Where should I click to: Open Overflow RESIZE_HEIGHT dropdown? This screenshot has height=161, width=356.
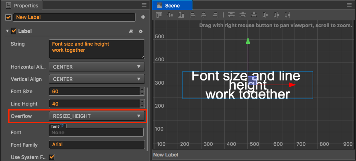click(97, 116)
